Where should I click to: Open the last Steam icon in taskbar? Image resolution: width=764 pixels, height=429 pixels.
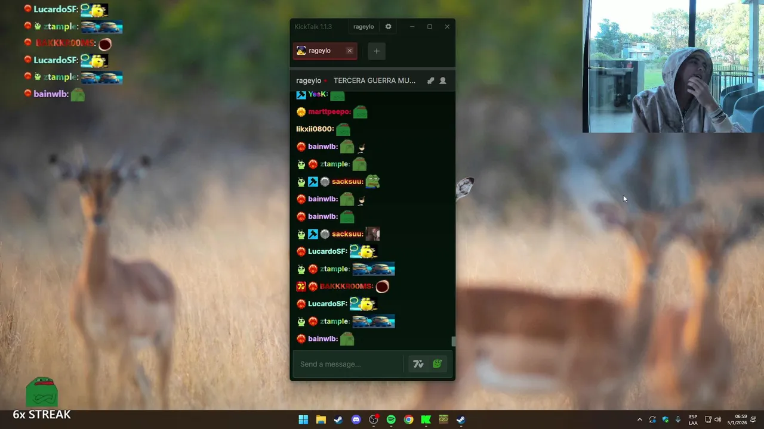tap(461, 419)
